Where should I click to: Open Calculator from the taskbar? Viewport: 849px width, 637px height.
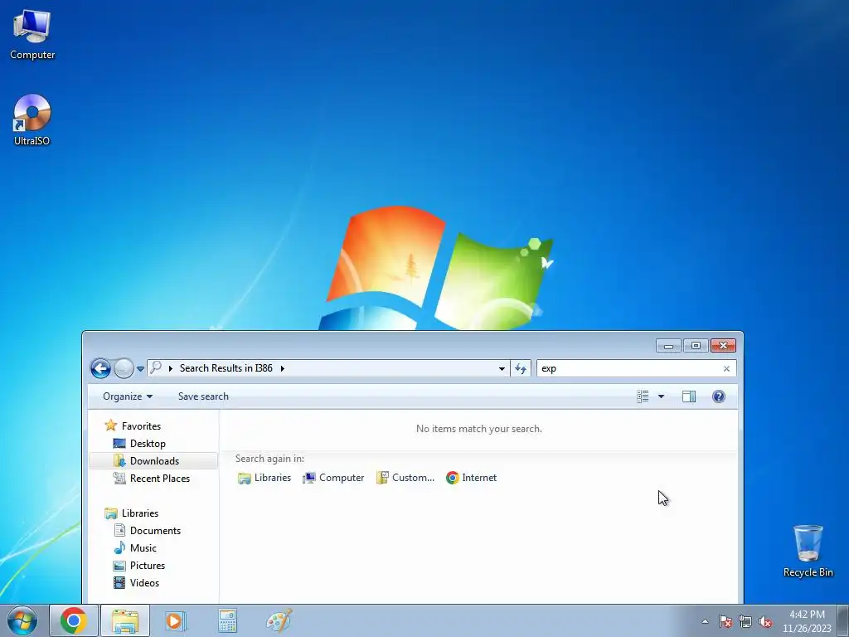[x=227, y=620]
